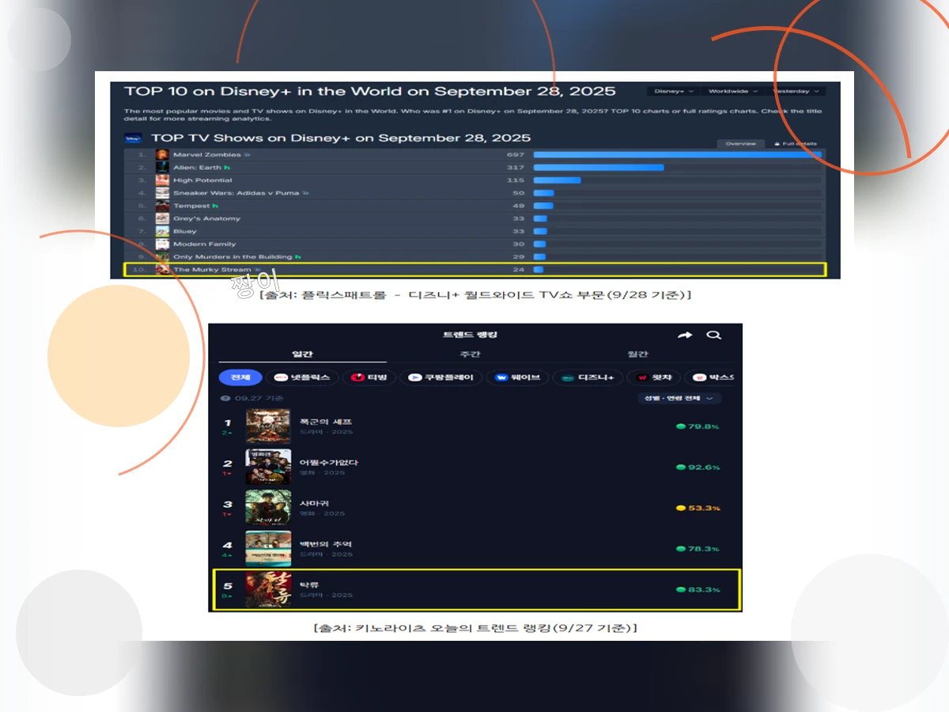Switch to the 주간 tab
The height and width of the screenshot is (712, 949).
[x=470, y=354]
